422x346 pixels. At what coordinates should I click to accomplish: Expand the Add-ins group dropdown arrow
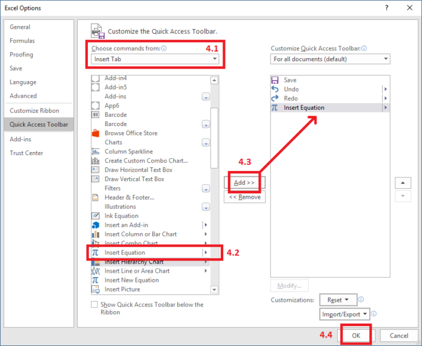[x=206, y=96]
